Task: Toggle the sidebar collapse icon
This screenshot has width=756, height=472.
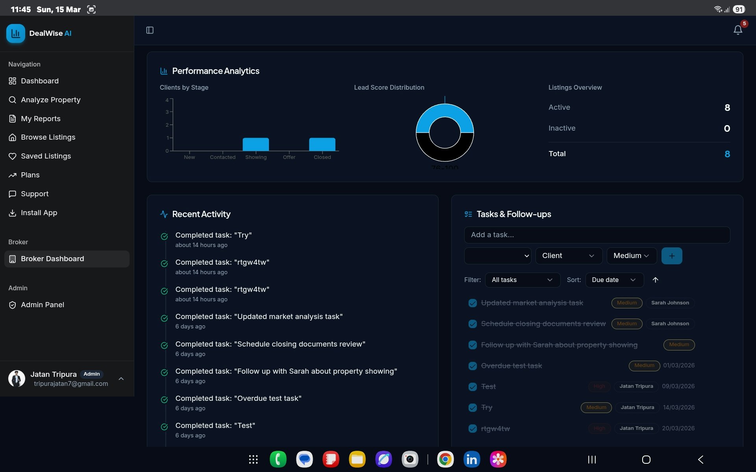Action: tap(150, 30)
